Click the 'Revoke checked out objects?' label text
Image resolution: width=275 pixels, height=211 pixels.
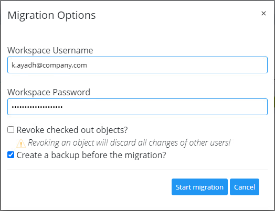(72, 130)
